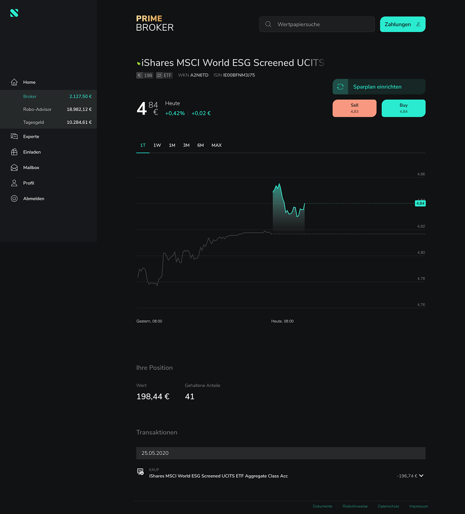Click the Broker balance 2.127,50 €

pos(80,96)
